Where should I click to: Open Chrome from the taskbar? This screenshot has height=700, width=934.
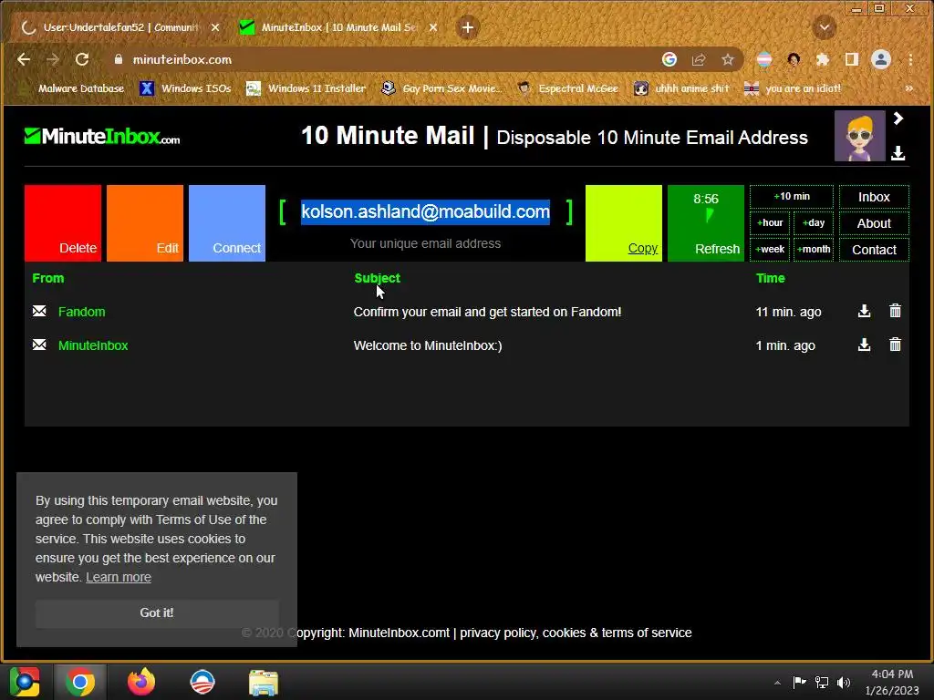pyautogui.click(x=80, y=682)
